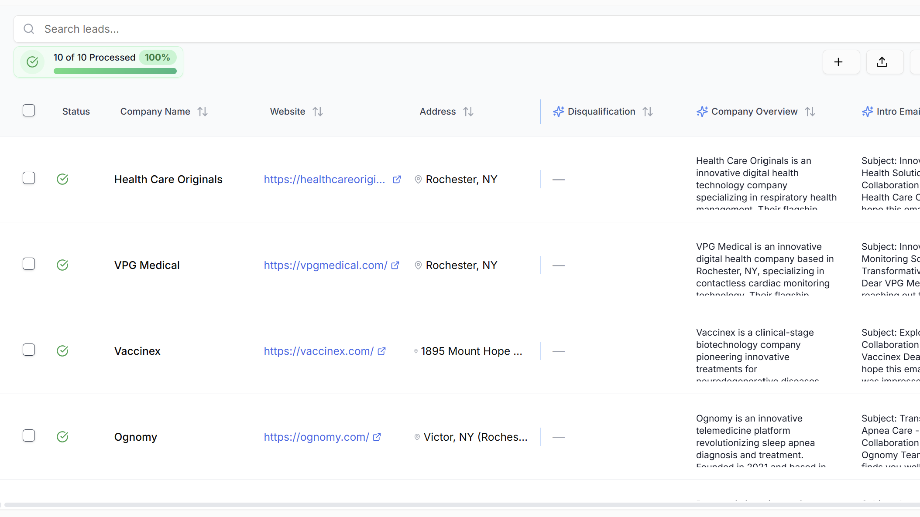Click the Address column header label
Viewport: 920px width, 517px height.
click(x=438, y=112)
